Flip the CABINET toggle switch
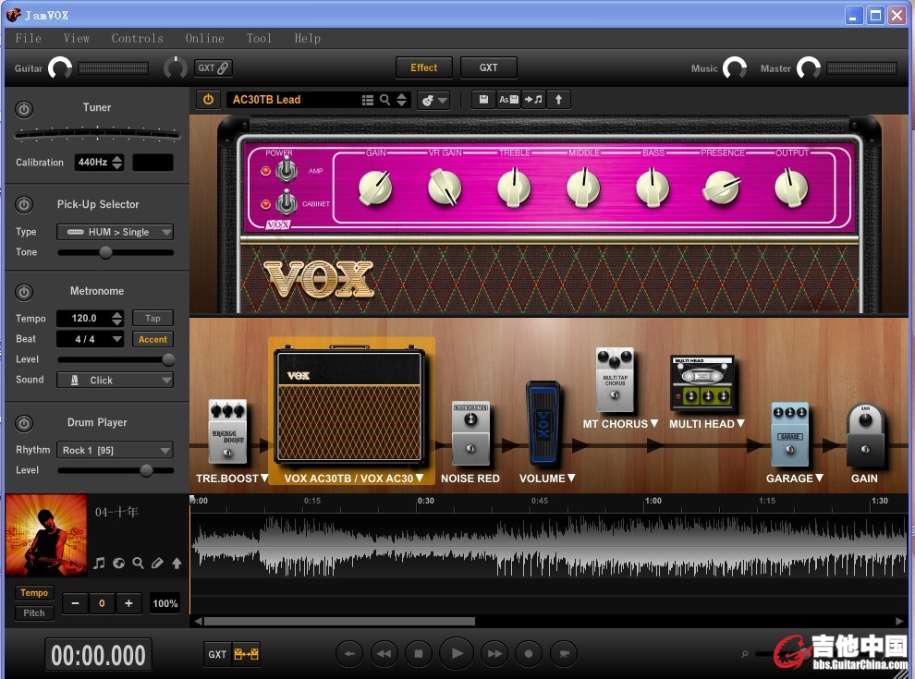Image resolution: width=915 pixels, height=679 pixels. point(286,202)
